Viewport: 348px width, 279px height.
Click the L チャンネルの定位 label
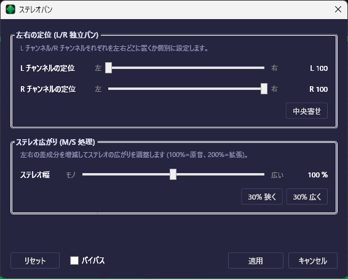point(48,68)
